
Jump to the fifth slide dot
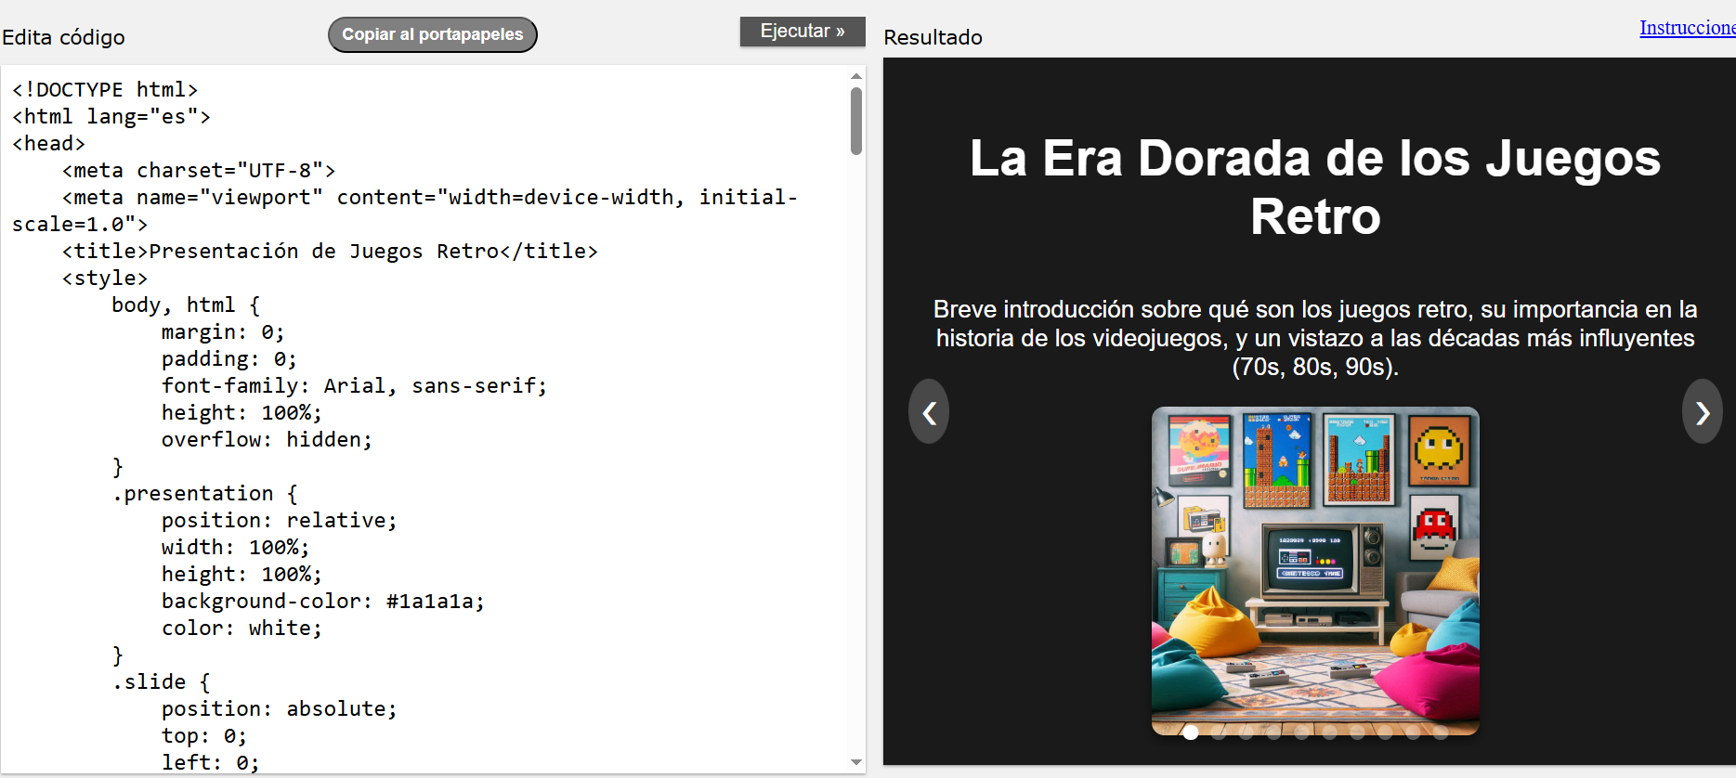[x=1301, y=733]
